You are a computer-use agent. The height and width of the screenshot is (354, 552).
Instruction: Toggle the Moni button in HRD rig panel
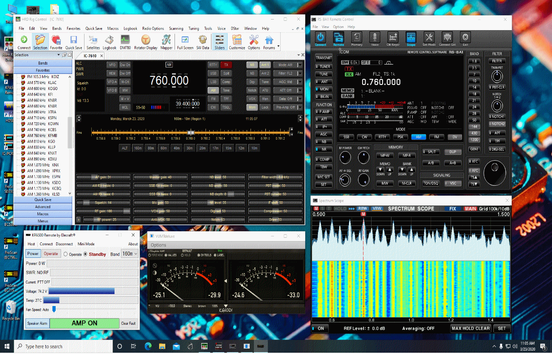click(x=252, y=107)
